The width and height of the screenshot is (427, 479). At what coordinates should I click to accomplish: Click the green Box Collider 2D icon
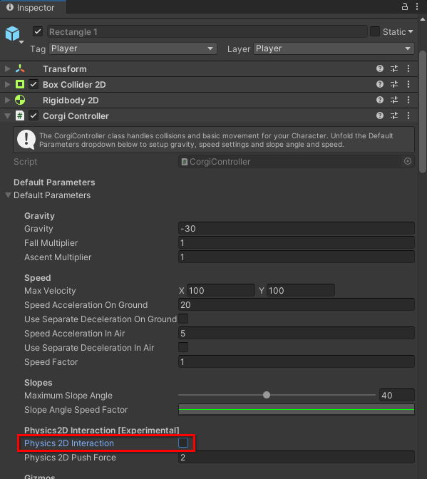[x=20, y=84]
